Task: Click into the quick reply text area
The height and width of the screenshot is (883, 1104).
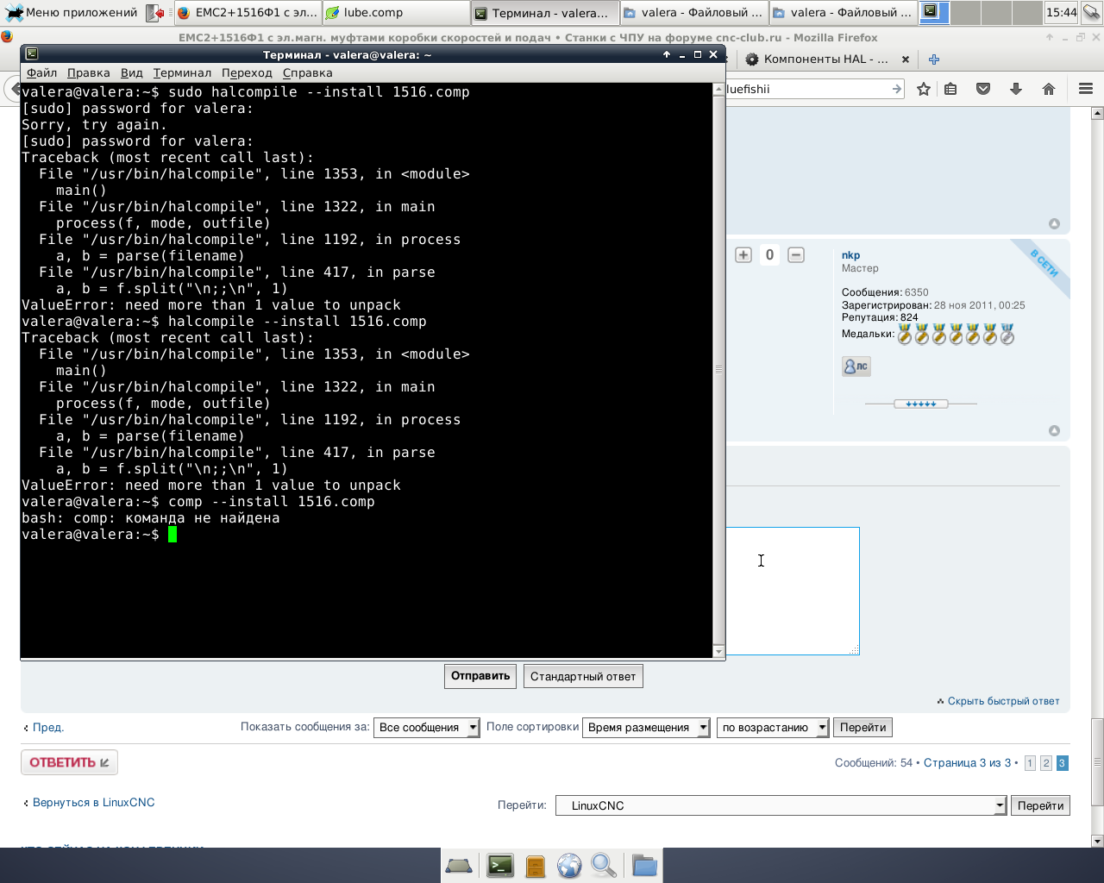Action: [x=792, y=591]
